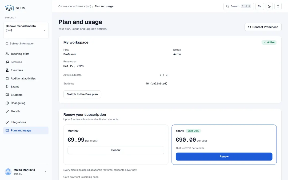Select Additional activities in sidebar
The width and height of the screenshot is (288, 180).
(x=26, y=78)
